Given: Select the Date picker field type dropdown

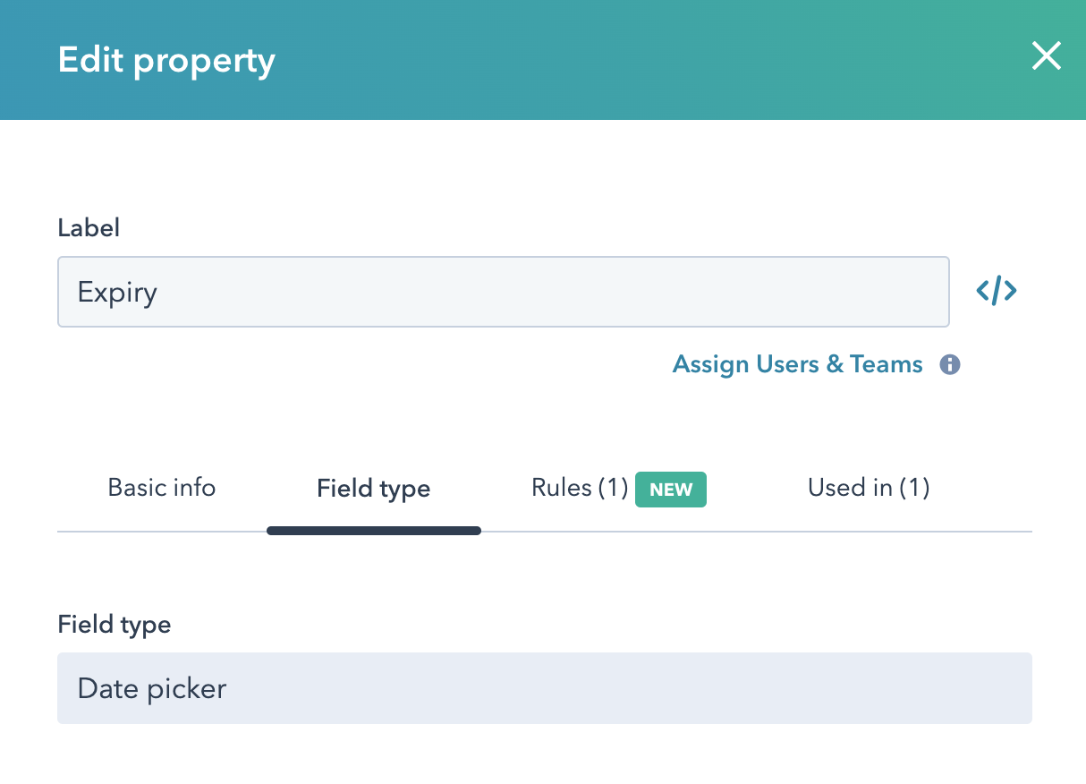Looking at the screenshot, I should tap(544, 688).
